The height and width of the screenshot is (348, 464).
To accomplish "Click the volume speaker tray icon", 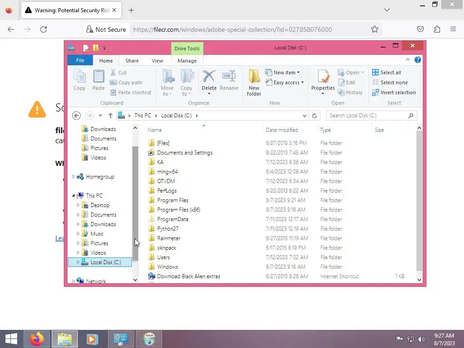I will (421, 339).
